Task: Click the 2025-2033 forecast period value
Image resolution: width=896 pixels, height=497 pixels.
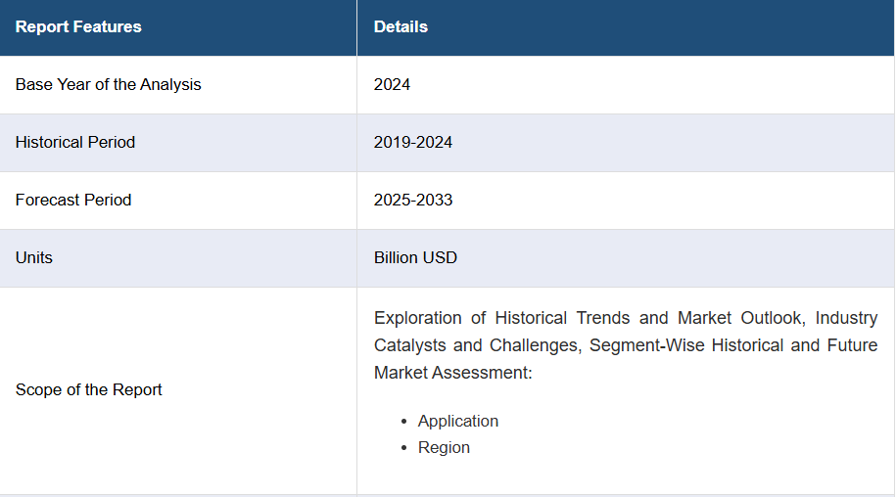Action: coord(413,200)
